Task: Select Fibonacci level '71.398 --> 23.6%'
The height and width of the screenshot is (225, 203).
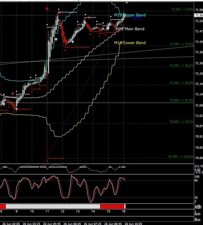Action: [x=181, y=44]
